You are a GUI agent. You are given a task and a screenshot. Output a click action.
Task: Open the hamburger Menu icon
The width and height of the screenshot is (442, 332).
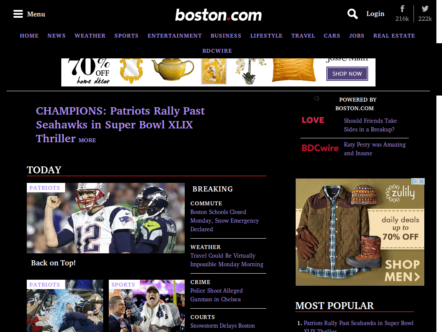18,14
